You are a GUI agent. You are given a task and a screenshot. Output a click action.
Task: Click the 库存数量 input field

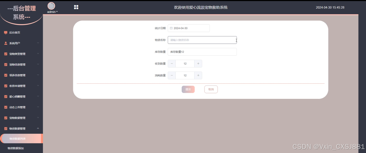tap(202, 52)
